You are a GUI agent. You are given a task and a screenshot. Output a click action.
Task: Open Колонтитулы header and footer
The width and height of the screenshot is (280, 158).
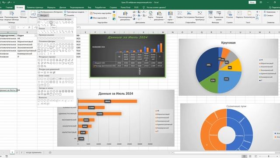(x=249, y=14)
